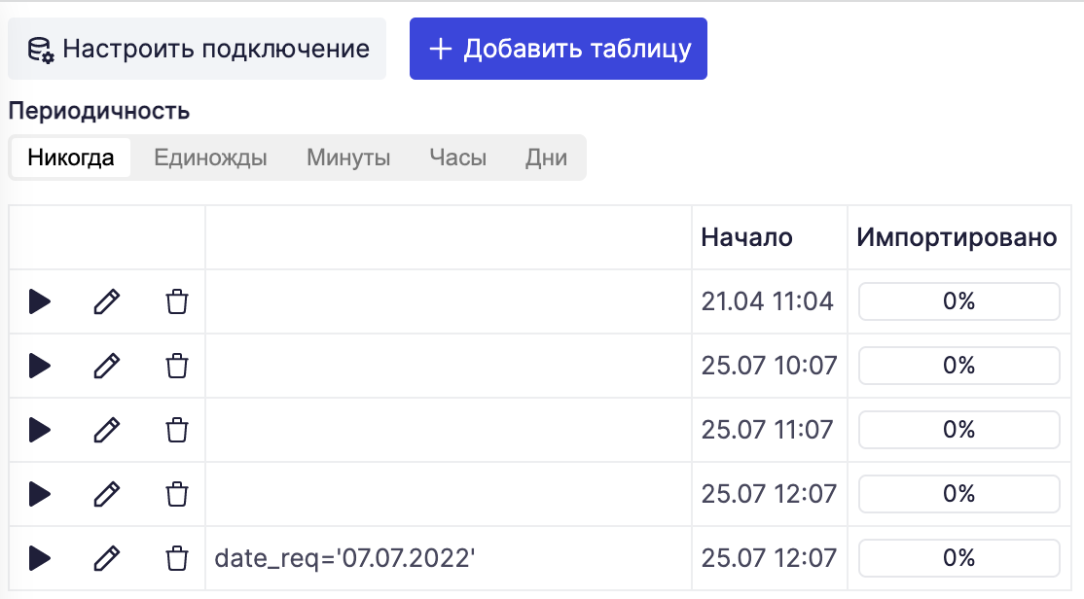Viewport: 1084px width, 599px height.
Task: Edit the last row's query
Action: pos(105,559)
